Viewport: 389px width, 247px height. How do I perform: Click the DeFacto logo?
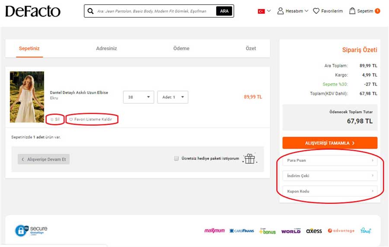[33, 11]
